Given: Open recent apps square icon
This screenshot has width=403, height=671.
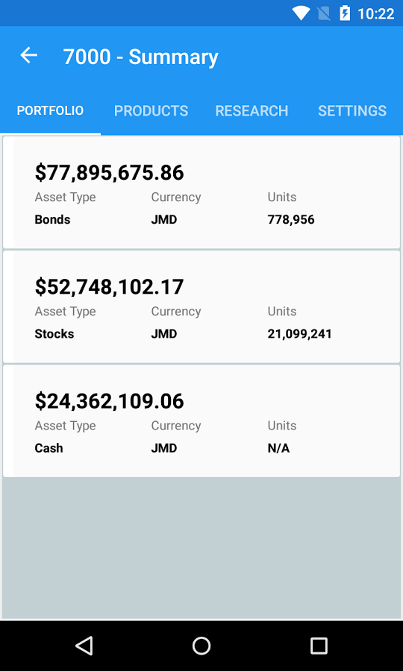Looking at the screenshot, I should pyautogui.click(x=319, y=646).
